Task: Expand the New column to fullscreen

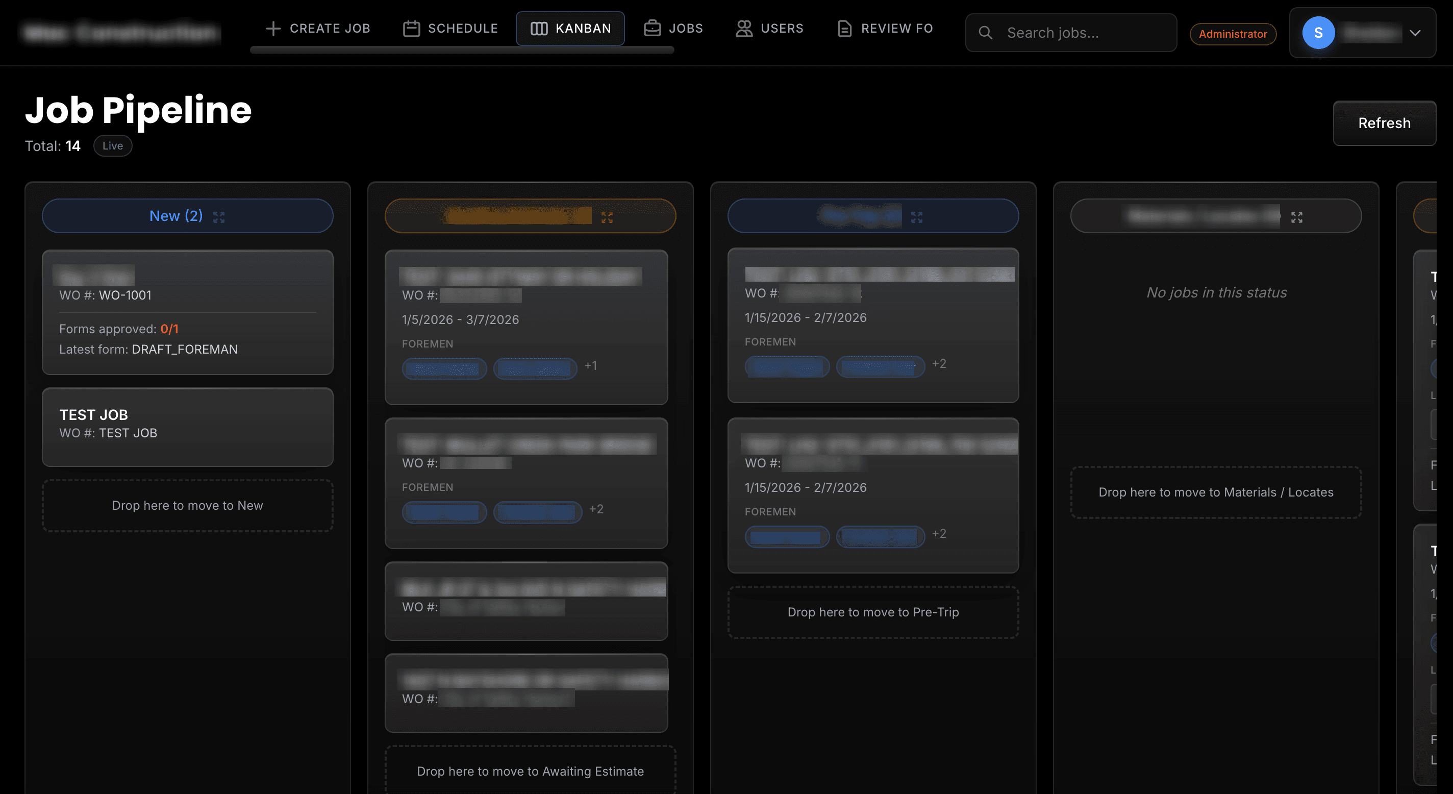Action: [219, 216]
